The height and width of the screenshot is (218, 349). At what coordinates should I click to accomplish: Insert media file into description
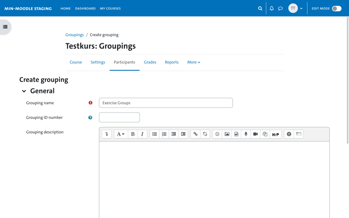point(236,134)
